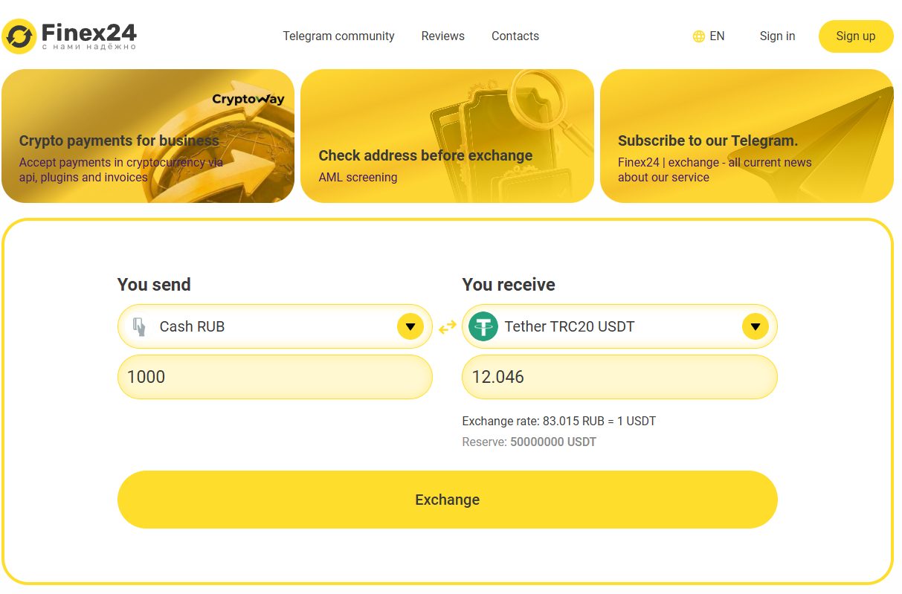Click the Cash RUB hand icon
Viewport: 902px width, 594px height.
pos(138,326)
